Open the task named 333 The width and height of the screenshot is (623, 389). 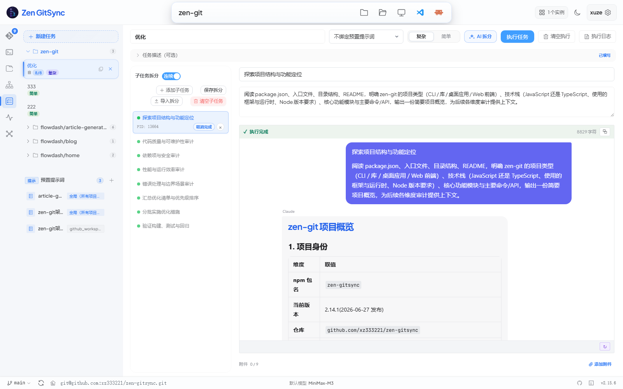71,89
